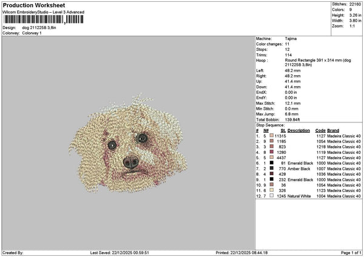The height and width of the screenshot is (257, 364).
Task: Click the color swatch in stop row 1
Action: tap(271, 135)
